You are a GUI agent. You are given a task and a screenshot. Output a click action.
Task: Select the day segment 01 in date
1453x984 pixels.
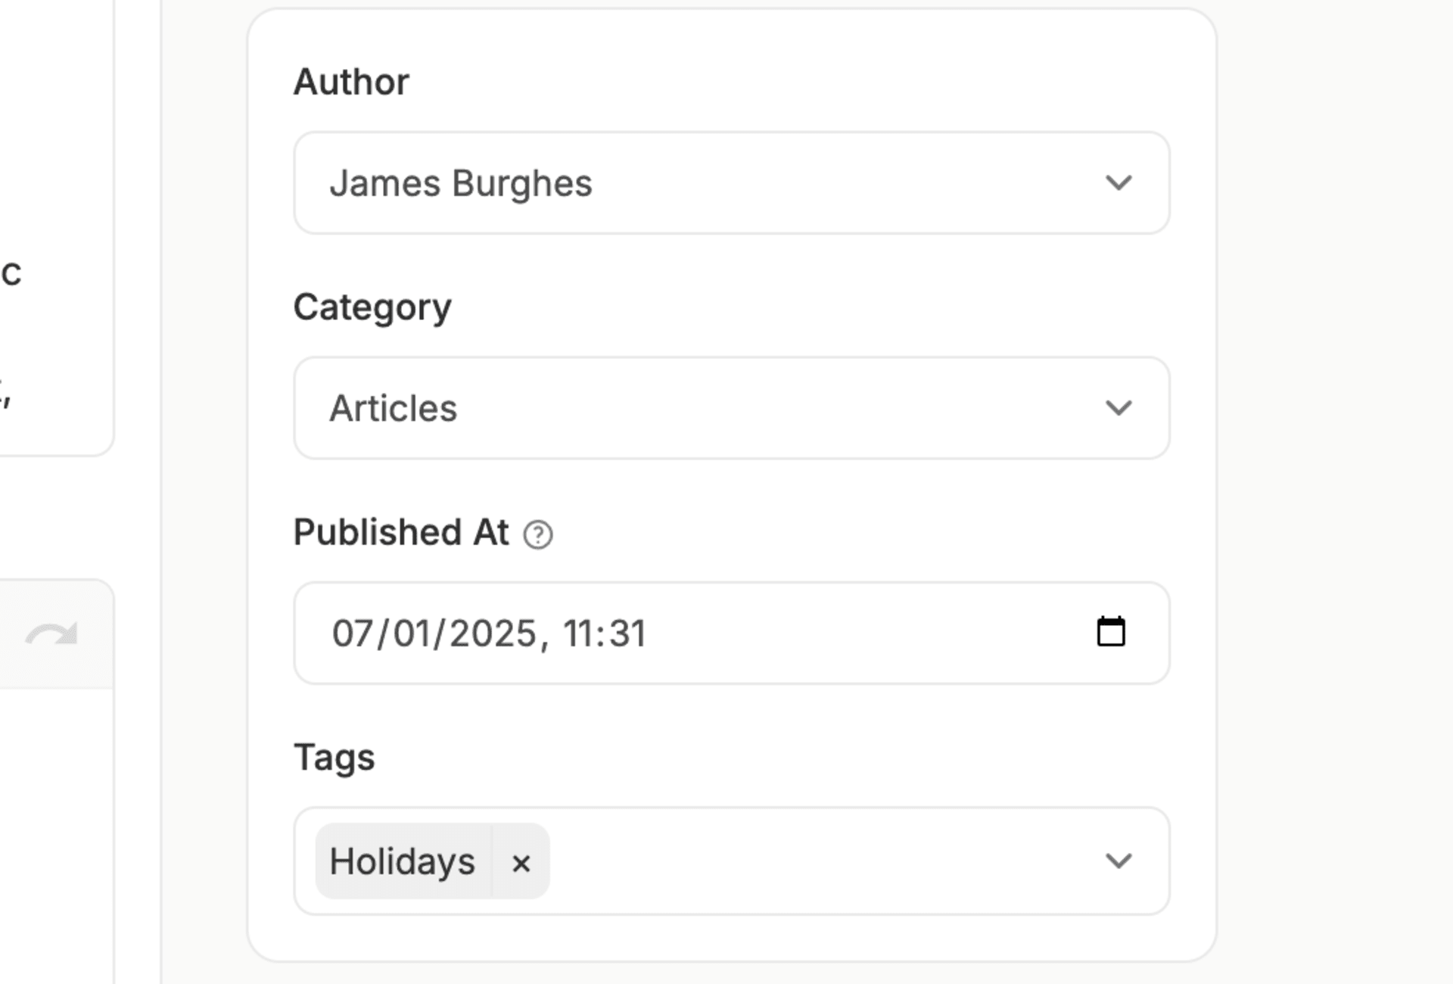[x=412, y=633]
